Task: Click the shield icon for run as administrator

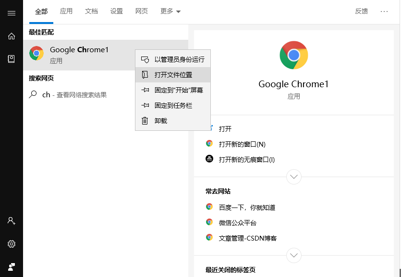Action: [x=145, y=59]
